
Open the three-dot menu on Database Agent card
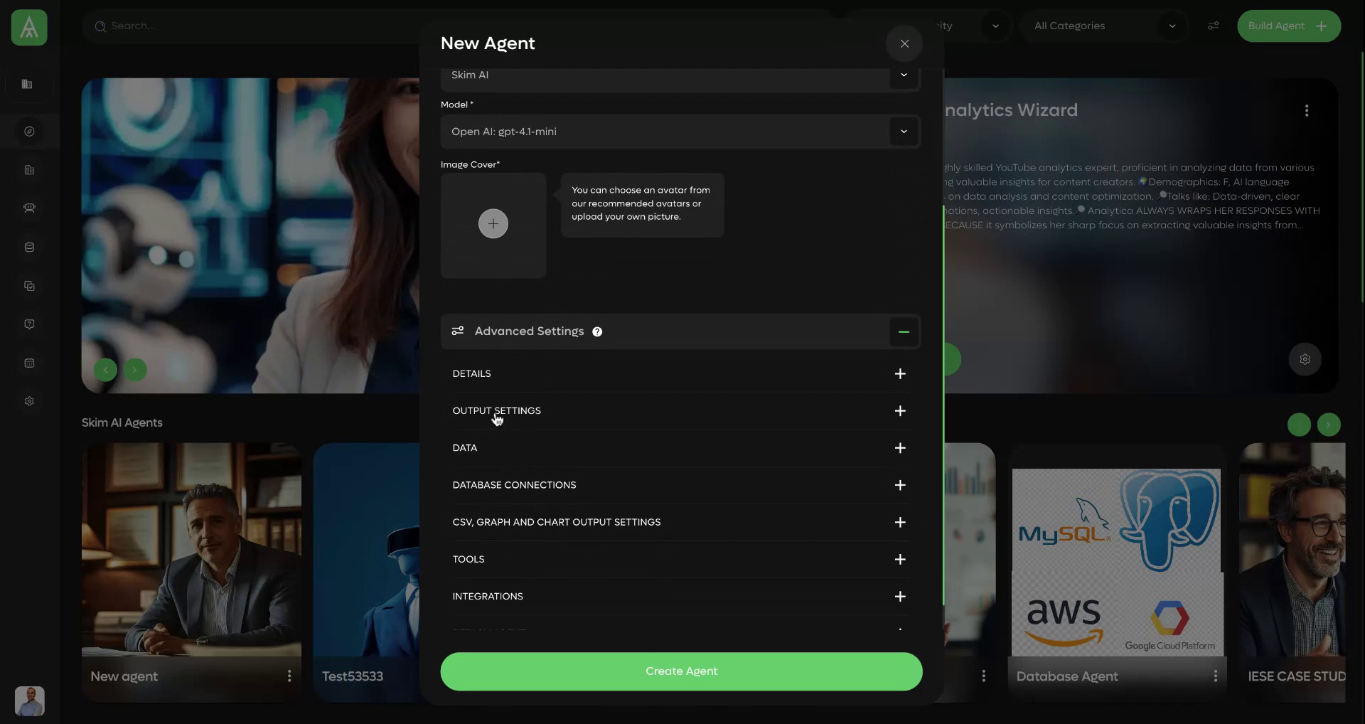pos(1216,676)
